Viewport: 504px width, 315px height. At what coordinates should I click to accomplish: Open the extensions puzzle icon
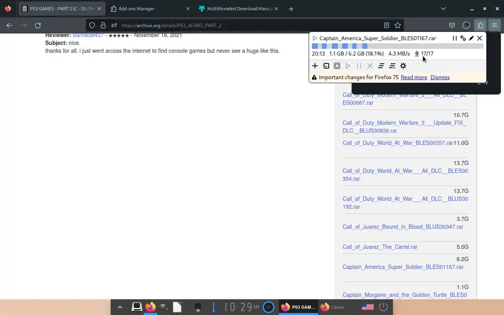click(x=480, y=25)
